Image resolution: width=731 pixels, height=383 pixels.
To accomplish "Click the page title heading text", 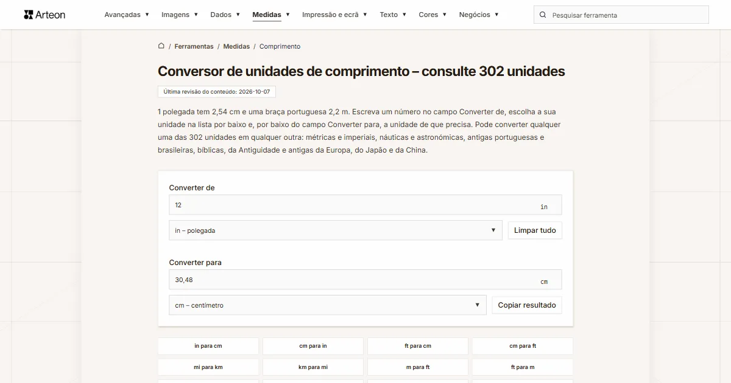I will (361, 71).
